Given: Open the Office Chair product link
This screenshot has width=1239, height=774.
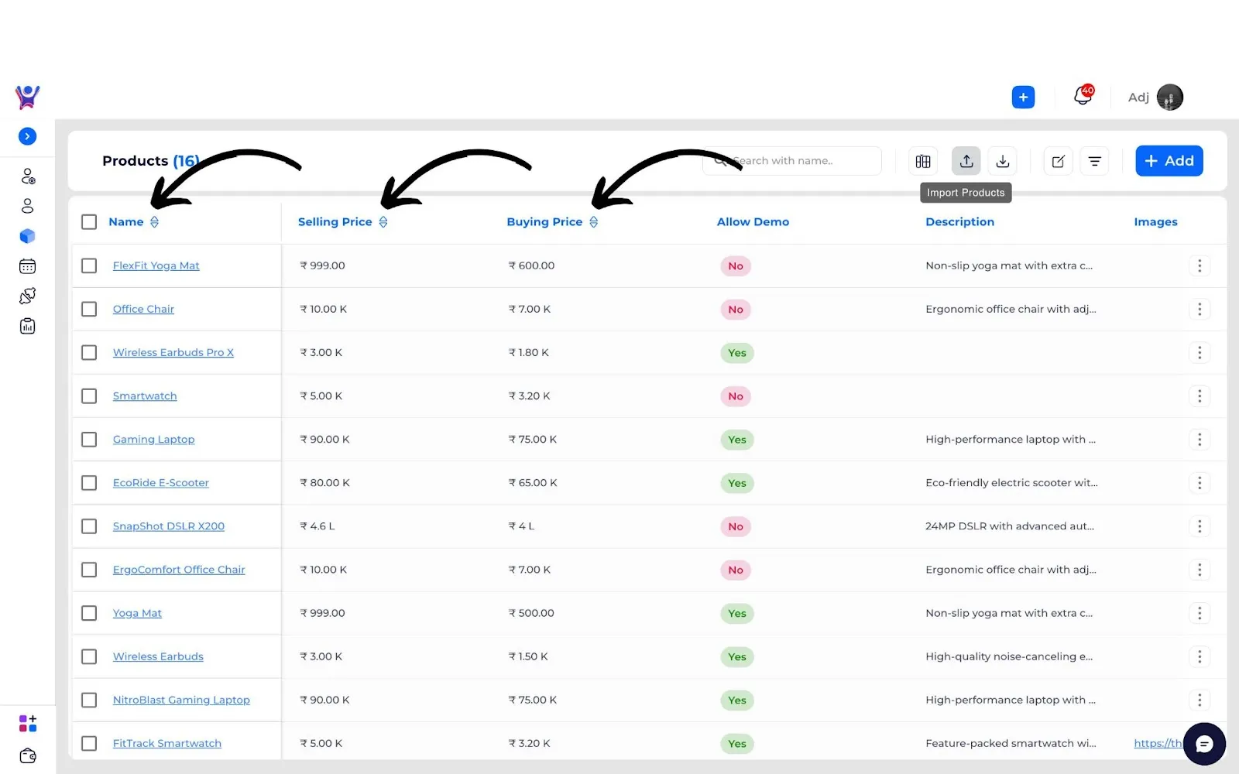Looking at the screenshot, I should (x=143, y=309).
